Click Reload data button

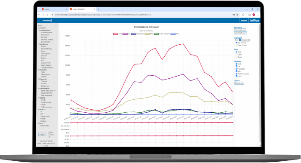tap(239, 83)
